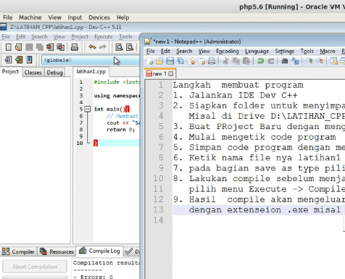
Task: Click the first icon left of the green plus in Dev-C++
Action: (x=8, y=59)
